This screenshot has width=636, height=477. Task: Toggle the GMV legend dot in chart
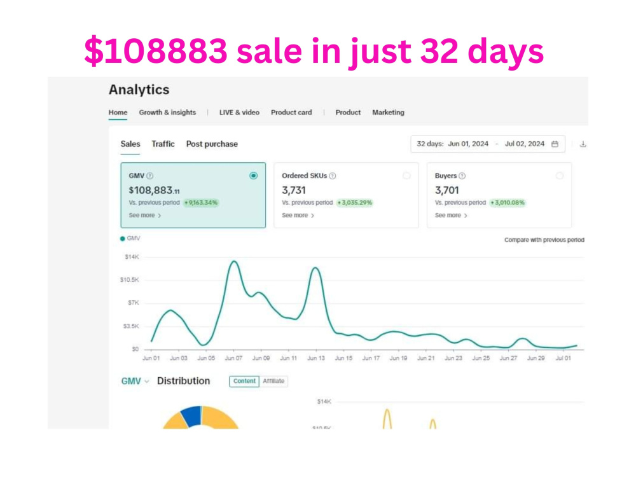[123, 238]
